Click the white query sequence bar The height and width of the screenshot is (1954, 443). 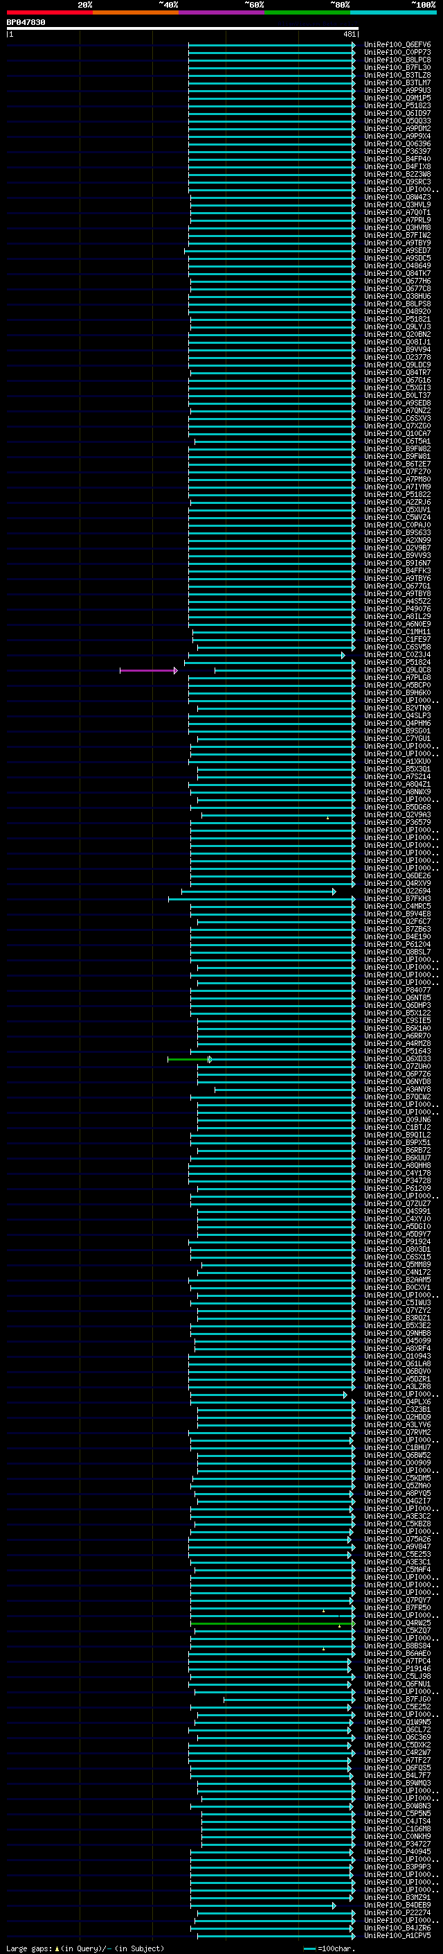(183, 29)
